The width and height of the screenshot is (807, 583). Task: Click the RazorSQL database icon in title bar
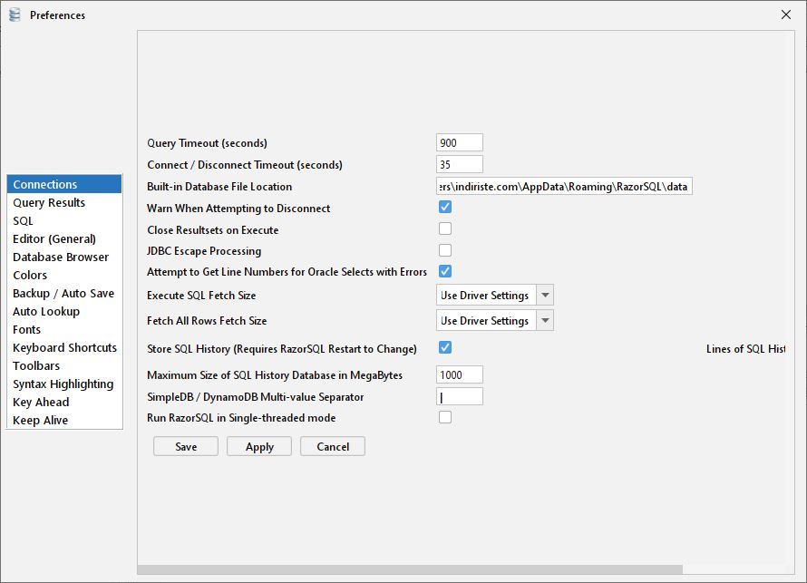coord(15,15)
